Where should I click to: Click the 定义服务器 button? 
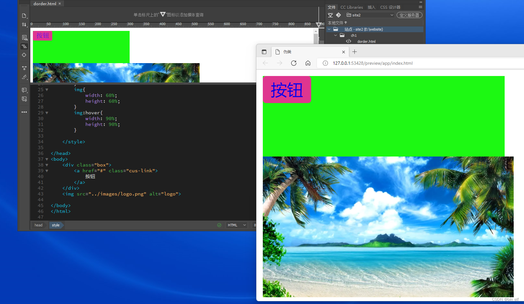pos(410,15)
